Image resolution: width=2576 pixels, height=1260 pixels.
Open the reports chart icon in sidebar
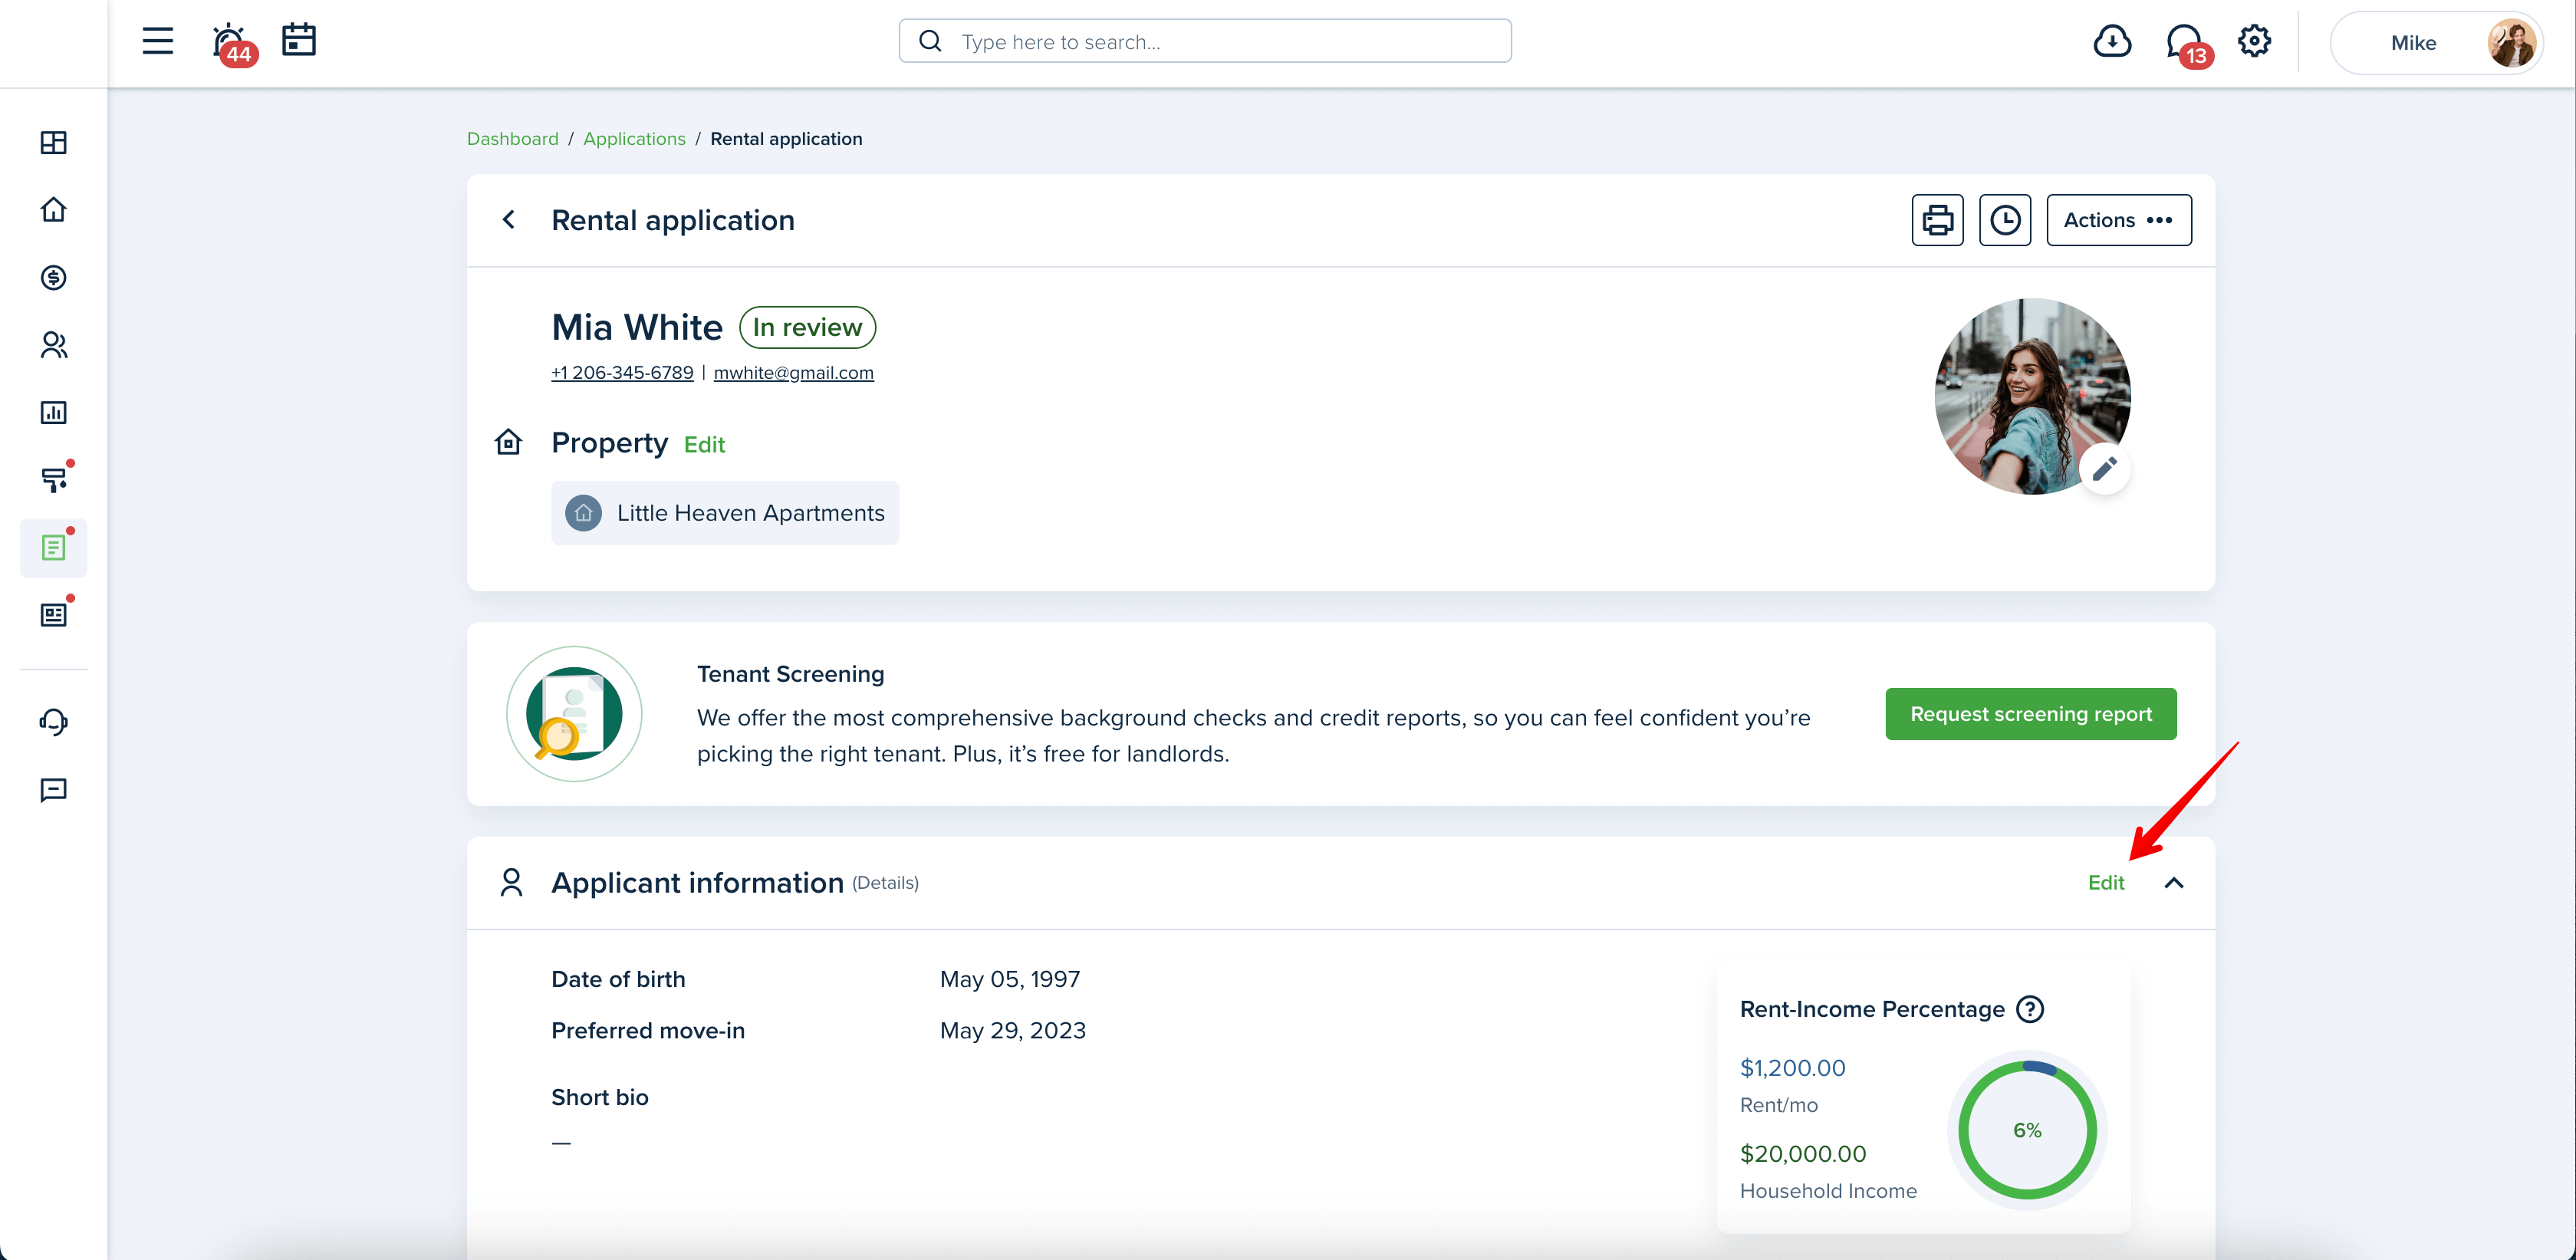(54, 412)
